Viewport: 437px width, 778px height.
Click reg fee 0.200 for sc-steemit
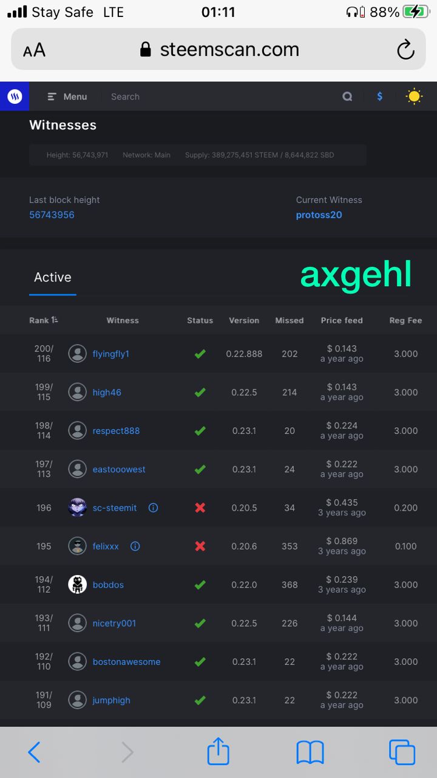(x=405, y=508)
